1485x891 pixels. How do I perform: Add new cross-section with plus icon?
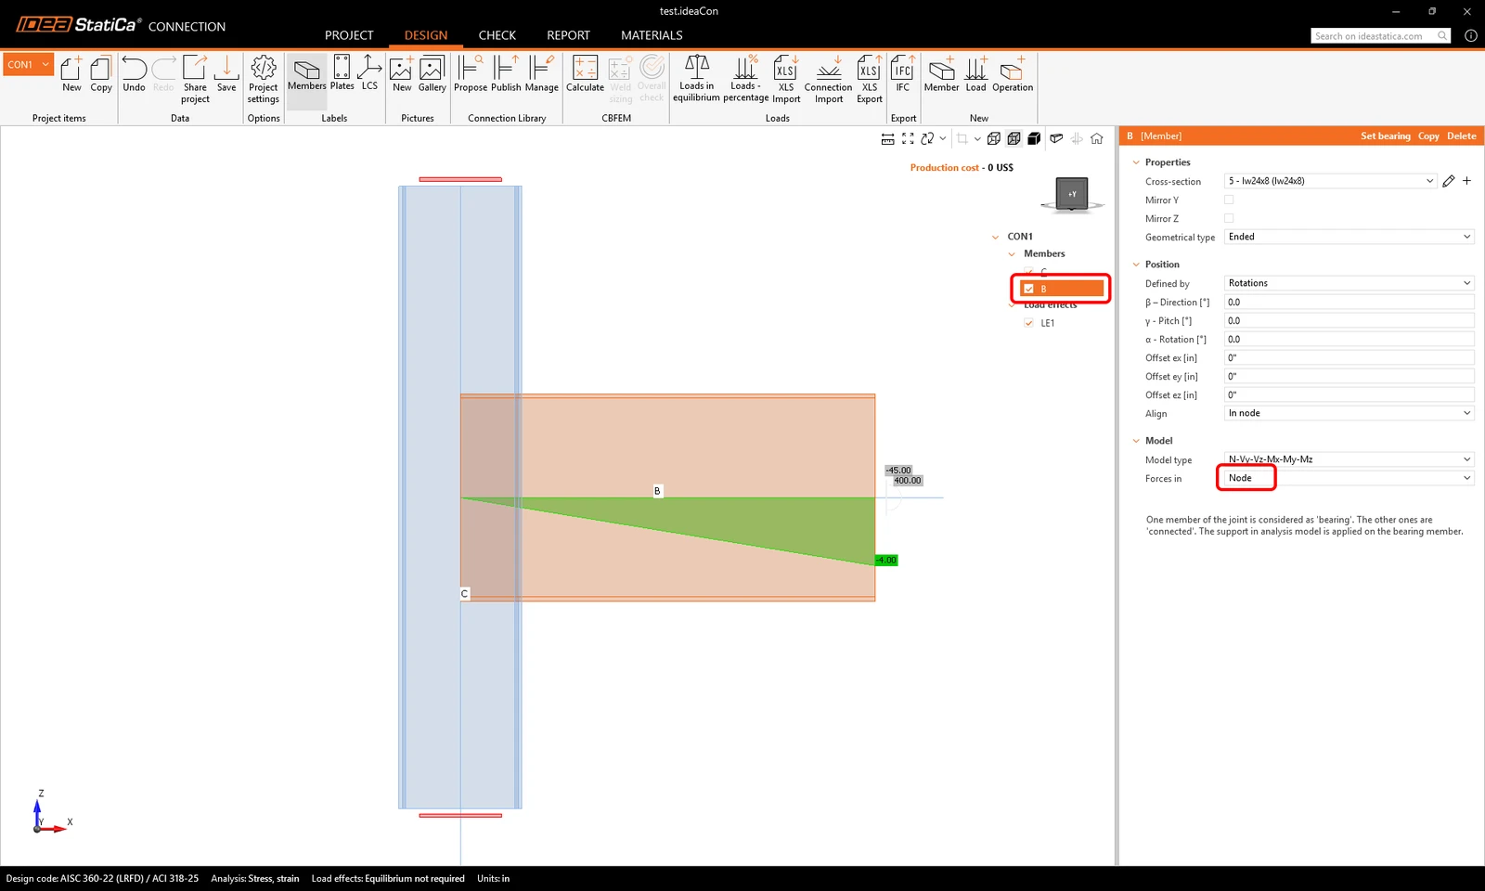pyautogui.click(x=1467, y=181)
